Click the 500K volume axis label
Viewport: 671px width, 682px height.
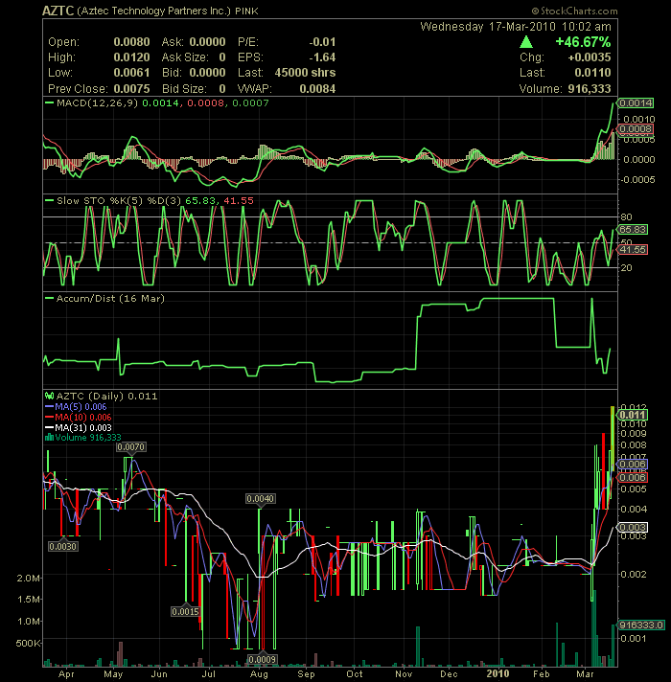[x=28, y=644]
